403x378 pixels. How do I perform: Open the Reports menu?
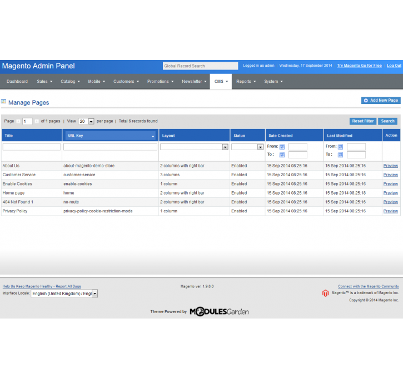point(246,82)
